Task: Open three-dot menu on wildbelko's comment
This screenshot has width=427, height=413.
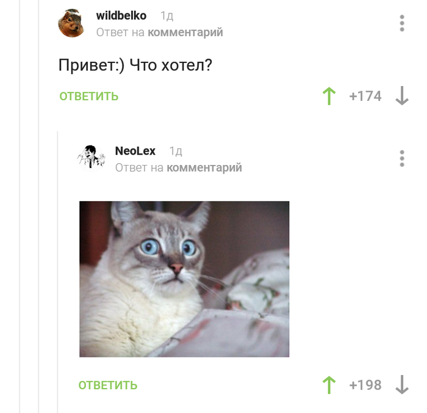Action: click(x=402, y=23)
